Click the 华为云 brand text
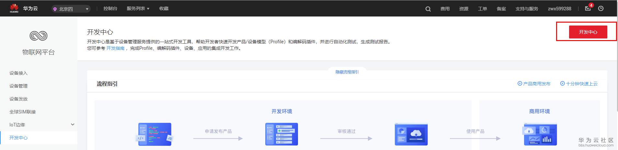This screenshot has width=618, height=150. pyautogui.click(x=30, y=8)
